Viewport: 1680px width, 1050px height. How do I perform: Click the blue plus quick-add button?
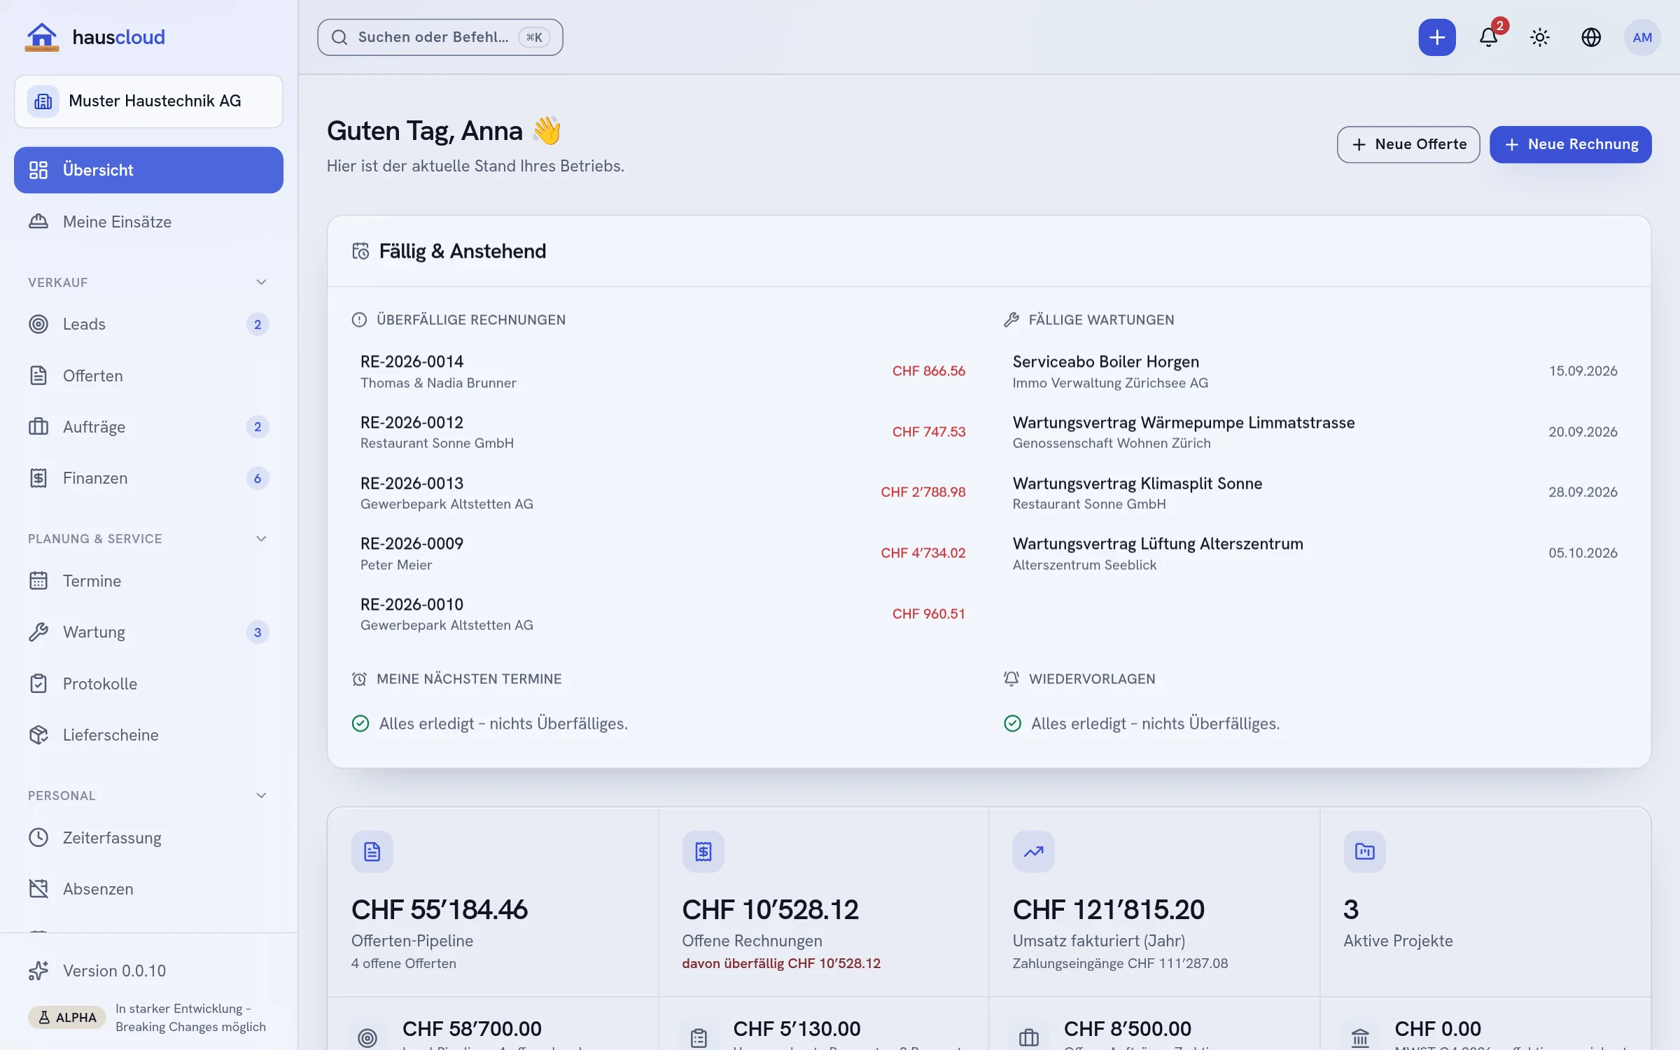click(x=1437, y=37)
